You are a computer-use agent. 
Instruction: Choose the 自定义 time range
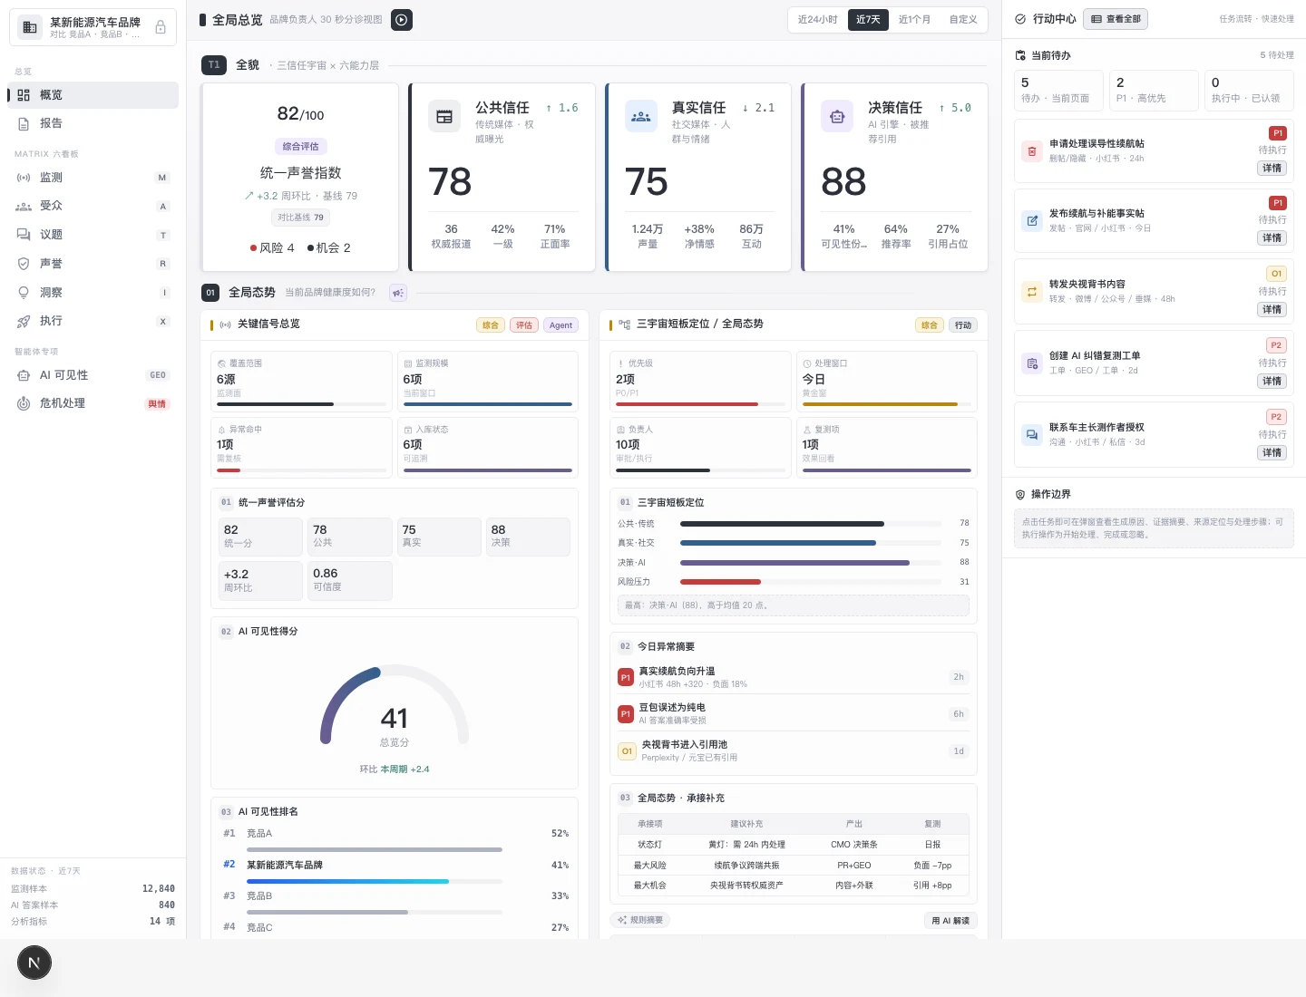point(963,19)
